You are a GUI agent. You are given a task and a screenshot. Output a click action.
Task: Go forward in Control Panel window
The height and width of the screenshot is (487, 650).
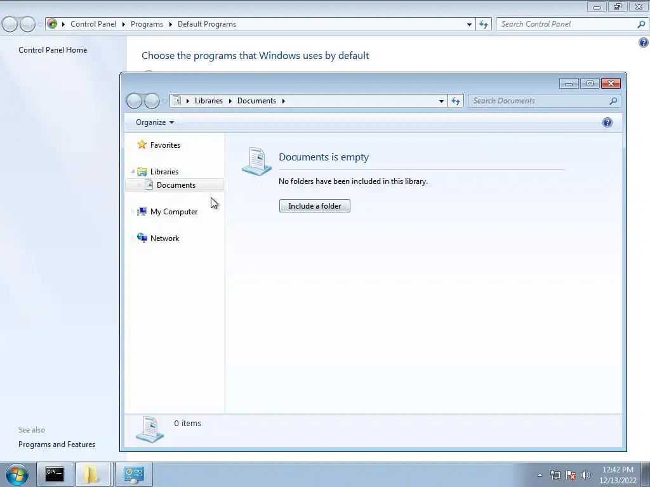click(x=27, y=25)
